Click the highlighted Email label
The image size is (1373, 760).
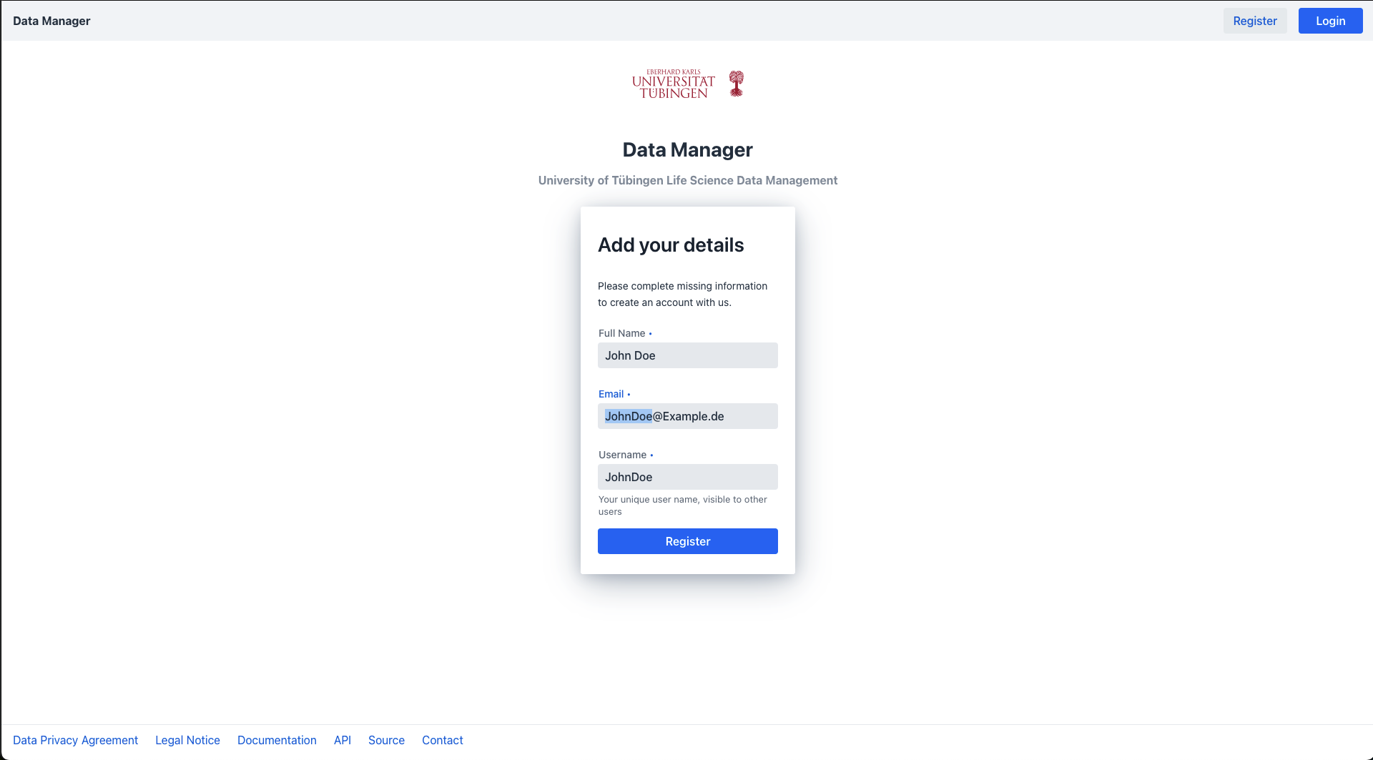click(x=611, y=394)
